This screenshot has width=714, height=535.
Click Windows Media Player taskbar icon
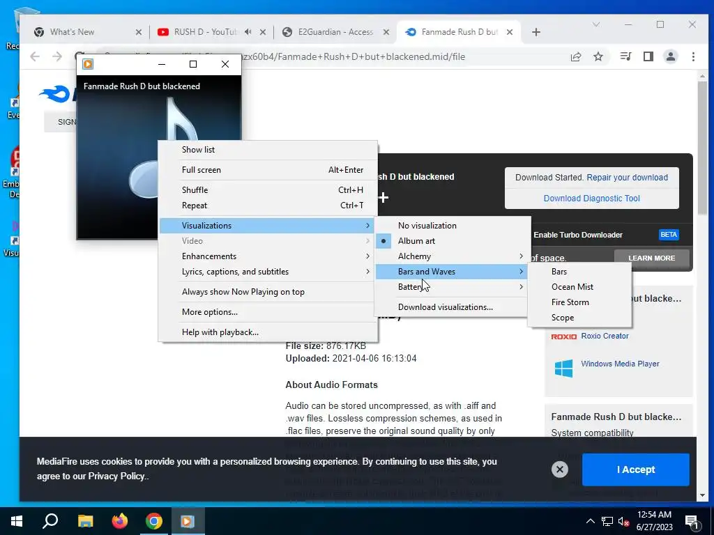coord(188,521)
